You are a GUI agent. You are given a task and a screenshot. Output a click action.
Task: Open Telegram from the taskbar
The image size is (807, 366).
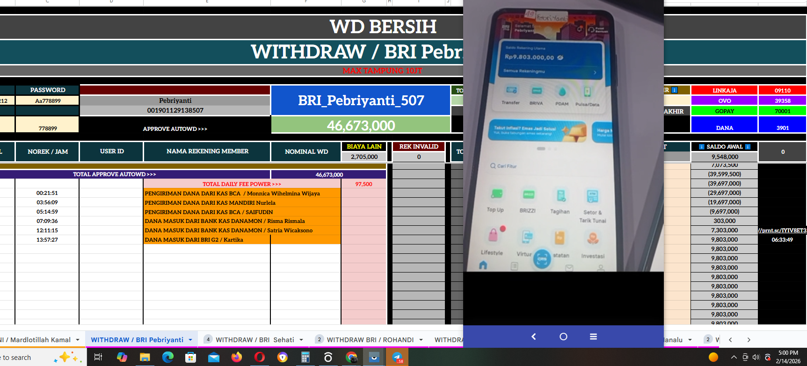pos(397,358)
